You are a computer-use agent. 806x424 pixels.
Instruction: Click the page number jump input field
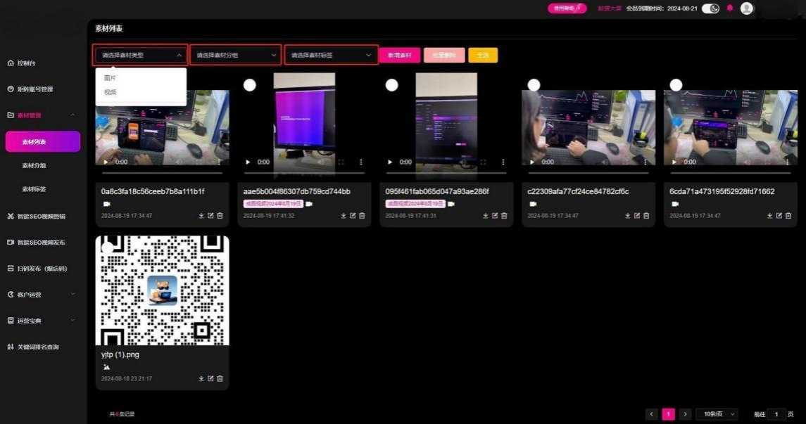coord(776,414)
